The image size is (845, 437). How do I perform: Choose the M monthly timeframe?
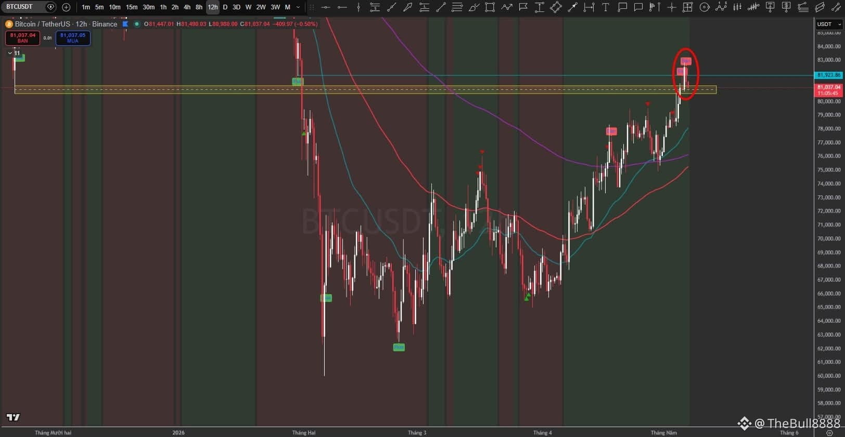[x=287, y=7]
